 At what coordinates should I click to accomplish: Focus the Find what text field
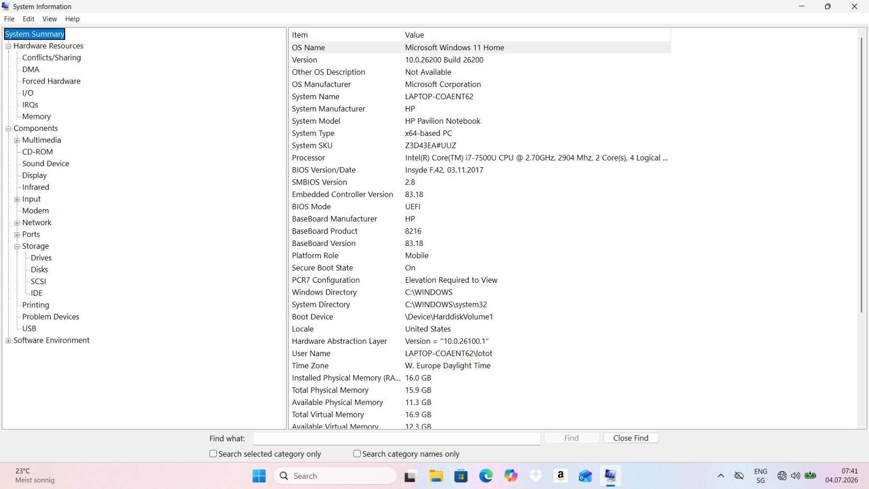click(397, 438)
